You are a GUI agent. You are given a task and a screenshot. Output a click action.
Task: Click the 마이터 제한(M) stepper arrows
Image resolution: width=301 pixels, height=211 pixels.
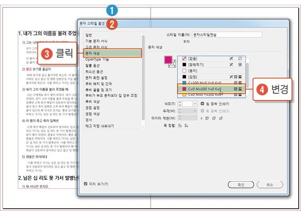coord(180,117)
